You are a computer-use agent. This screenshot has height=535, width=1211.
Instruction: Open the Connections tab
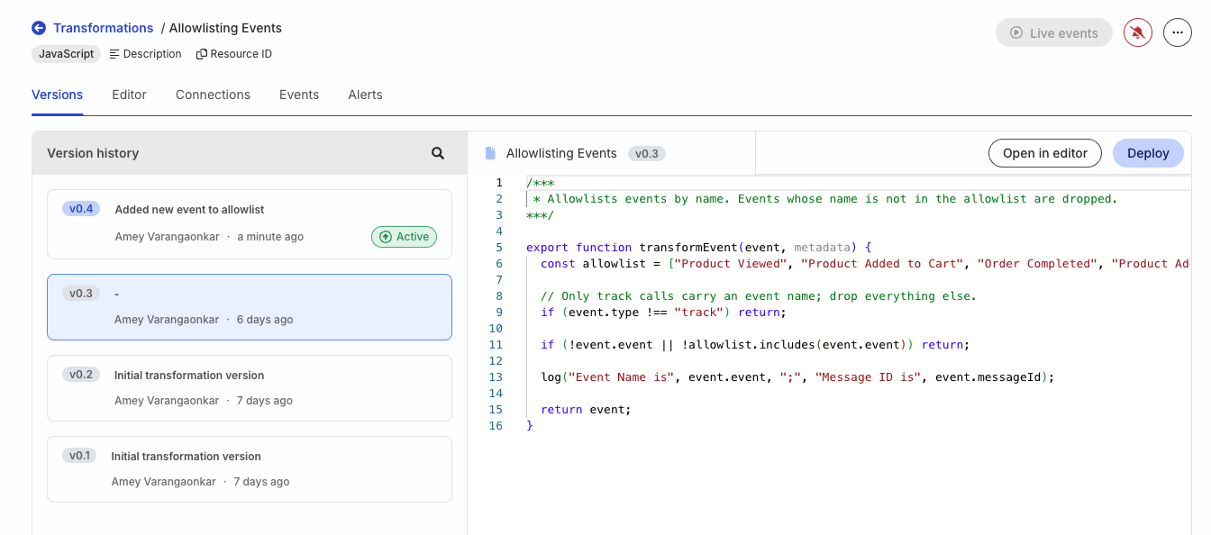point(213,95)
